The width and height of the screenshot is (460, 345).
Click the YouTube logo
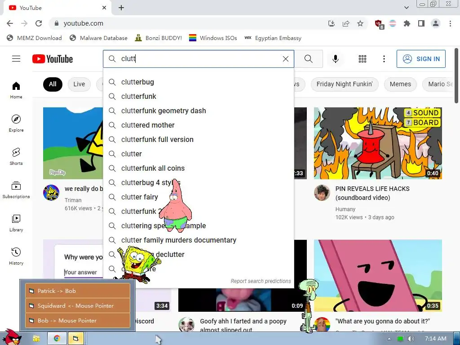click(x=53, y=59)
